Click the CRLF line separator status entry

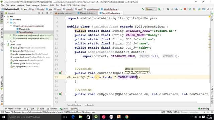click(x=169, y=112)
